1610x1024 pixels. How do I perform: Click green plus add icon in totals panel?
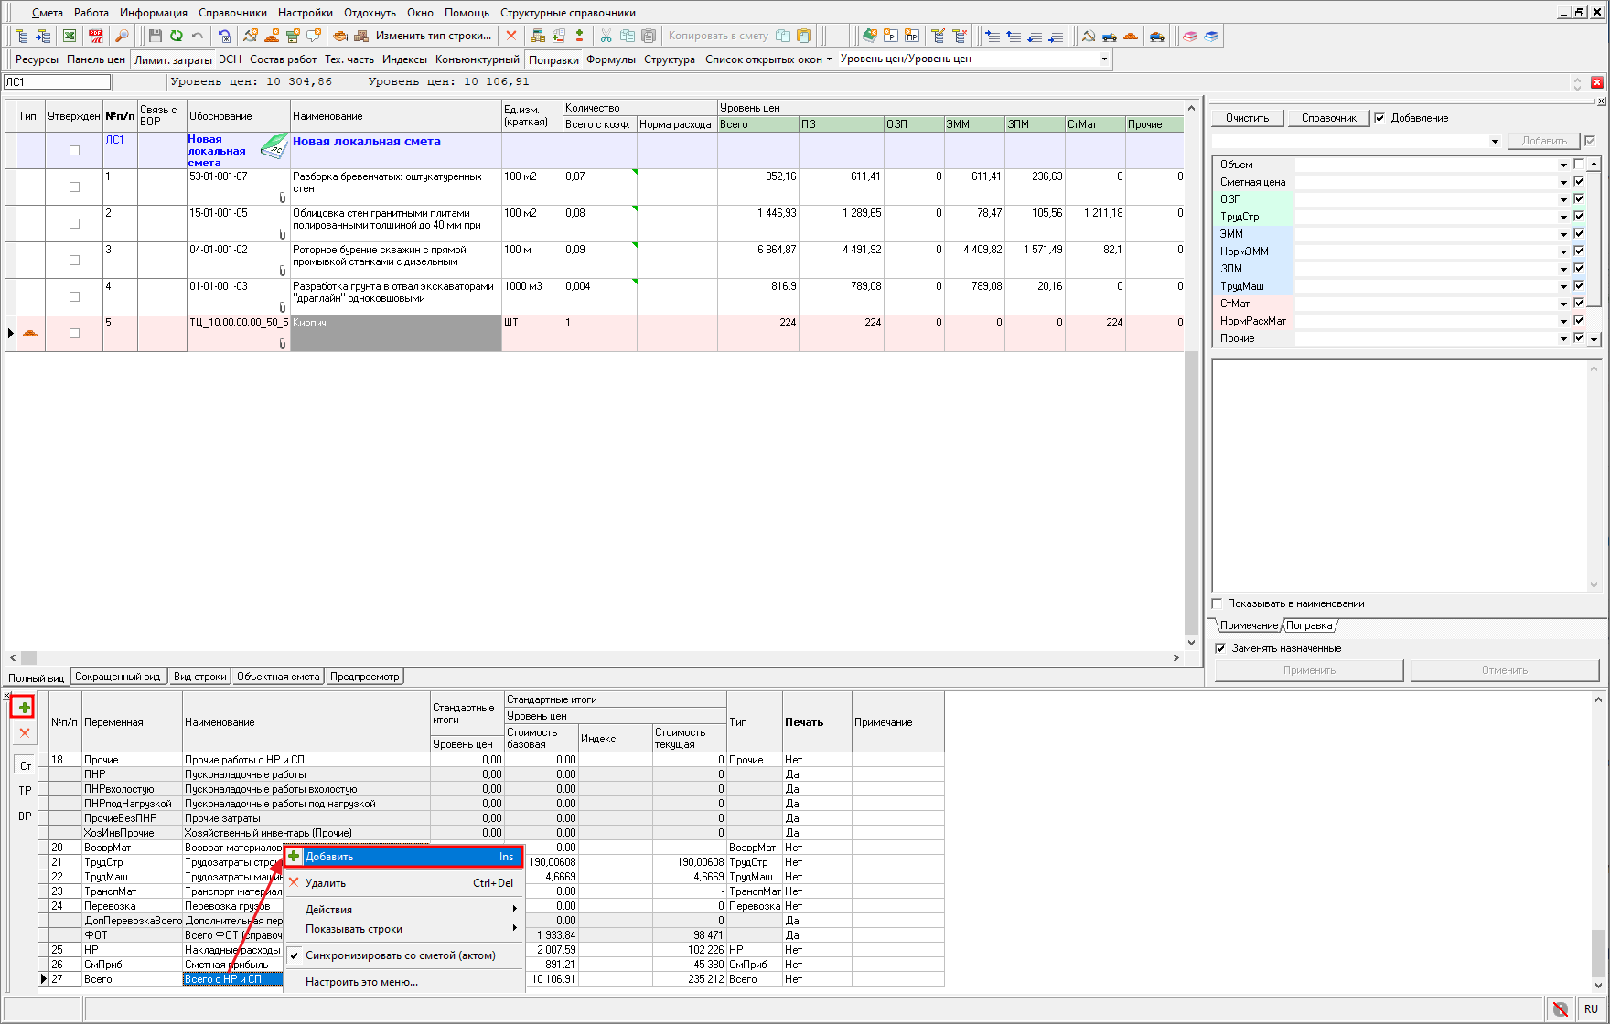pyautogui.click(x=24, y=708)
